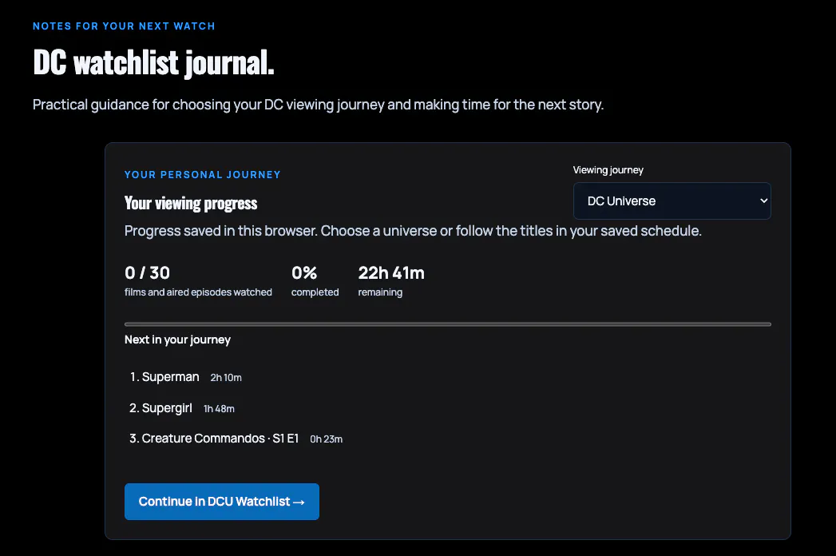836x556 pixels.
Task: Click the viewing progress bar
Action: coord(448,324)
